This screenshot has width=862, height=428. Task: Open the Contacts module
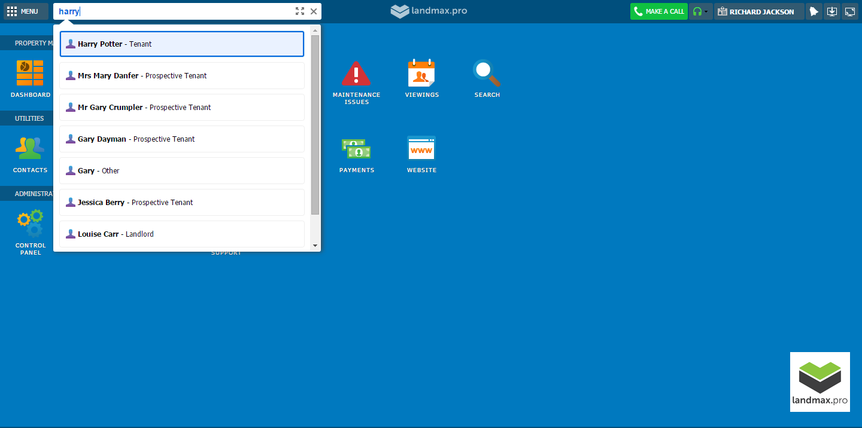(30, 148)
